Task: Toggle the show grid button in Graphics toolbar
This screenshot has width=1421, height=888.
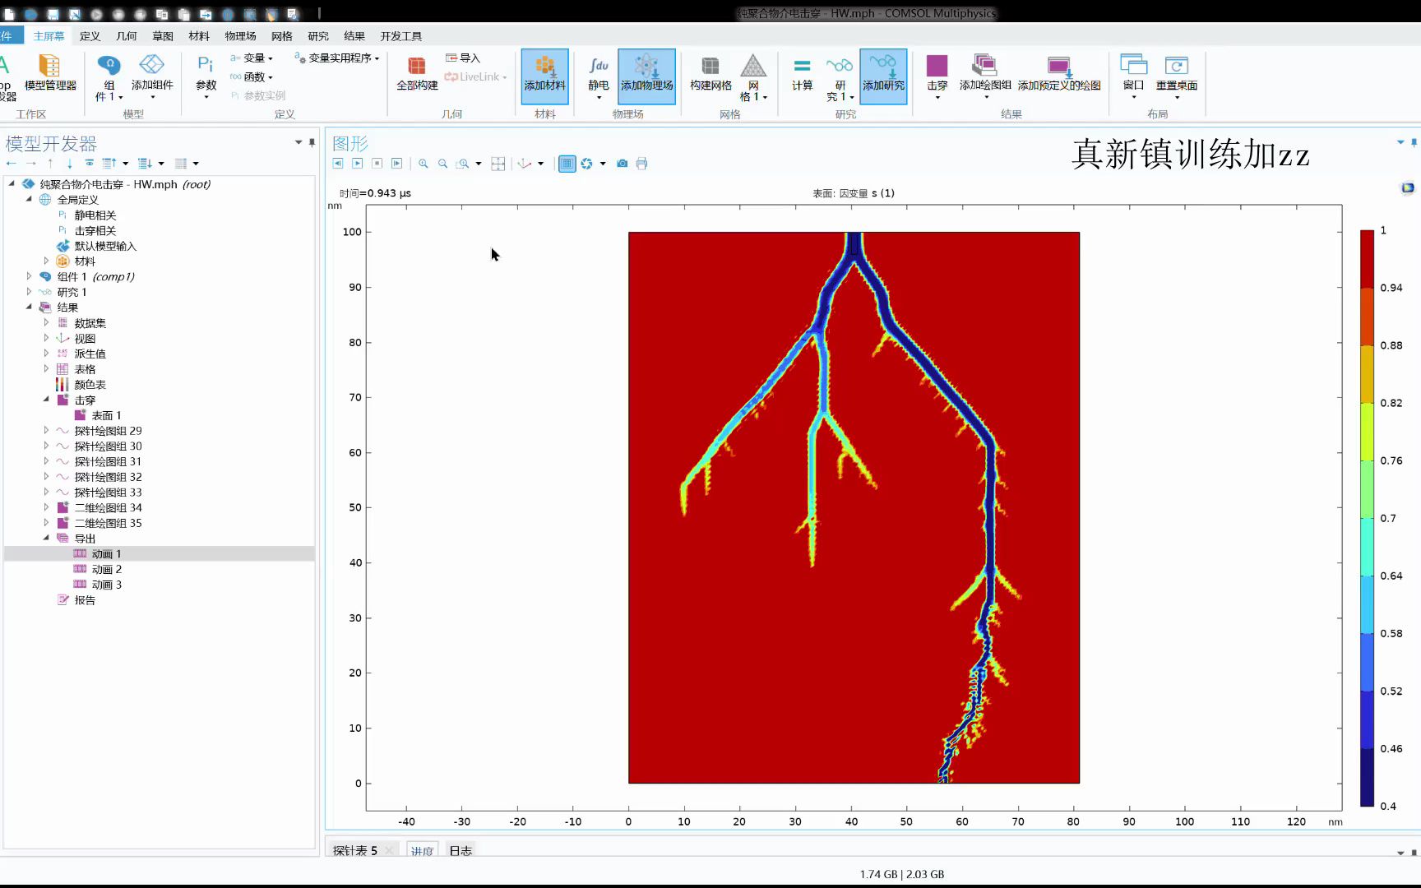Action: tap(567, 164)
